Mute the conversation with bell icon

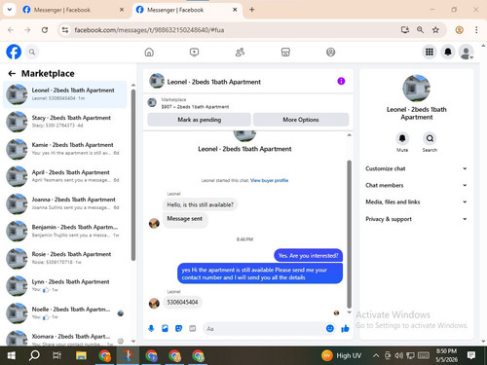click(402, 138)
